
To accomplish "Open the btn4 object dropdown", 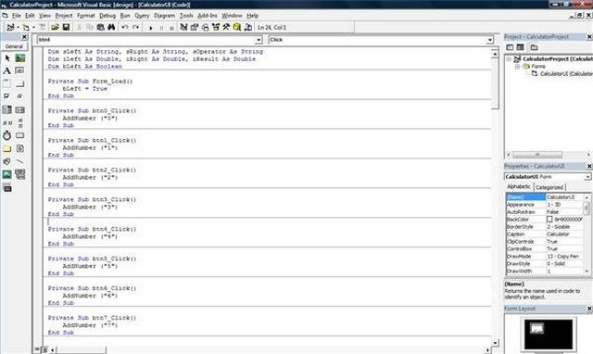I will [259, 40].
